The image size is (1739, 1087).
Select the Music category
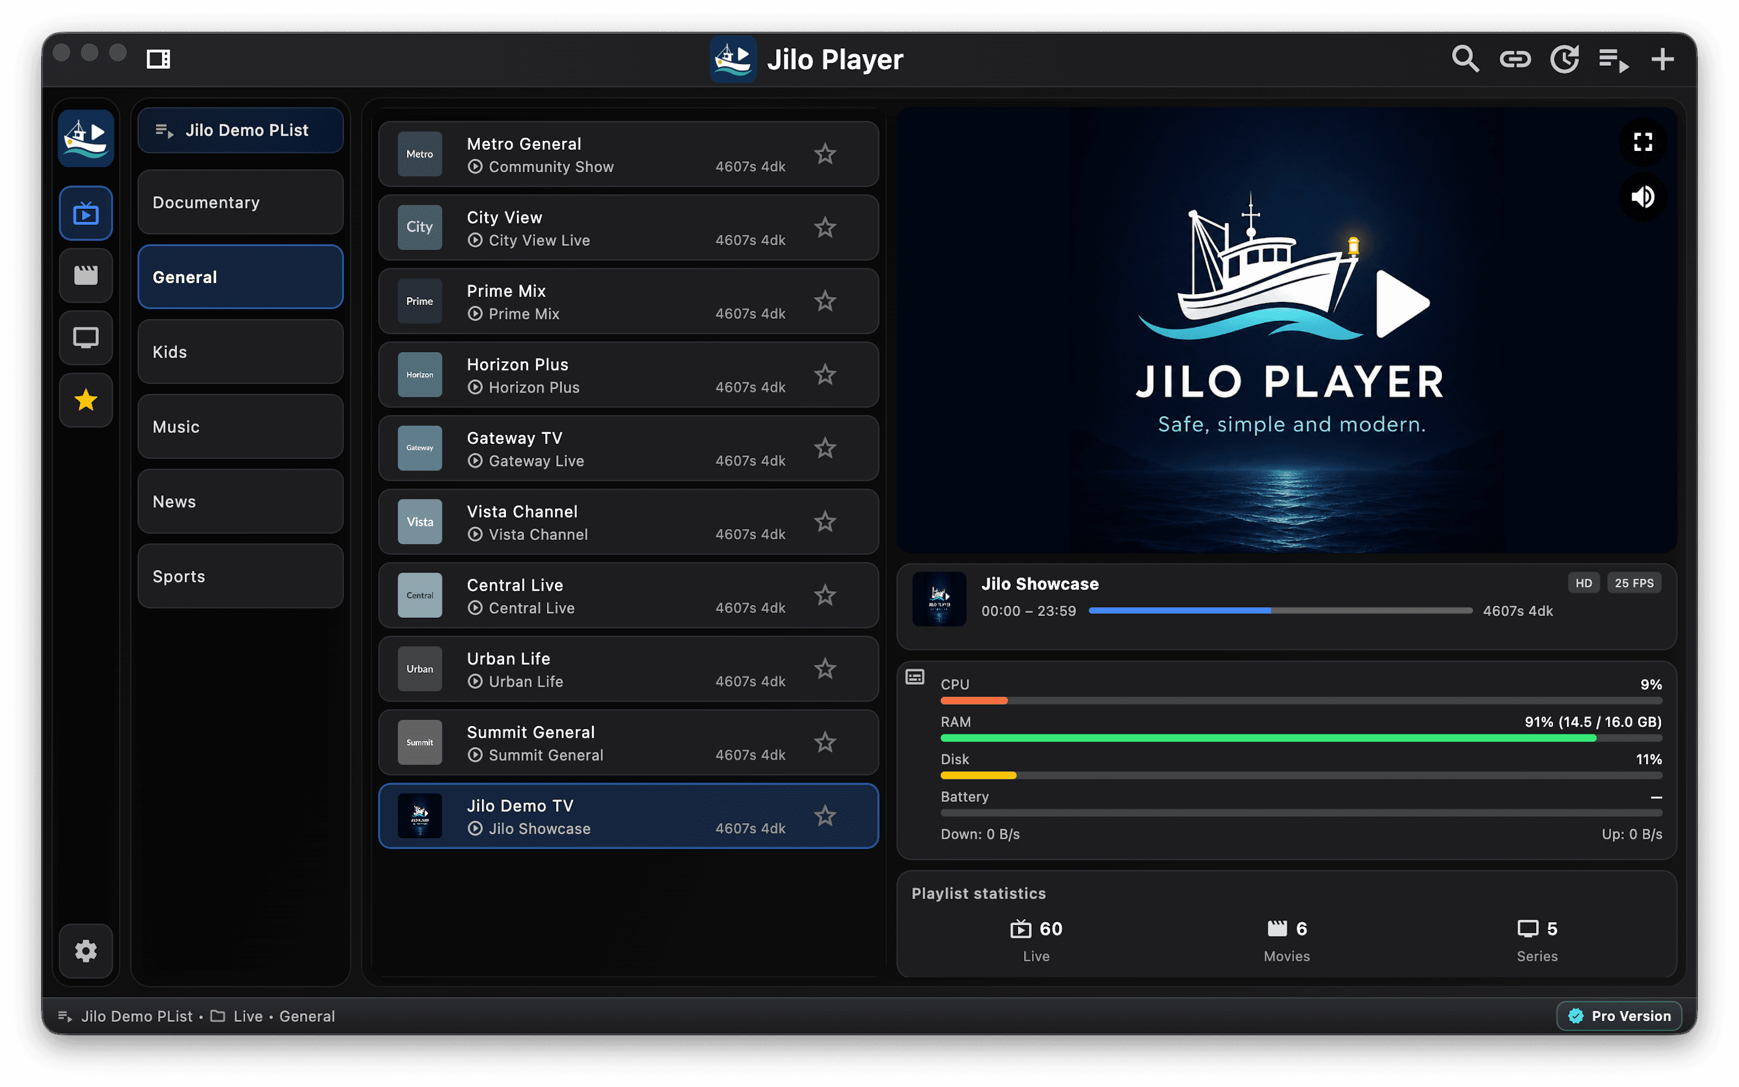click(x=241, y=426)
